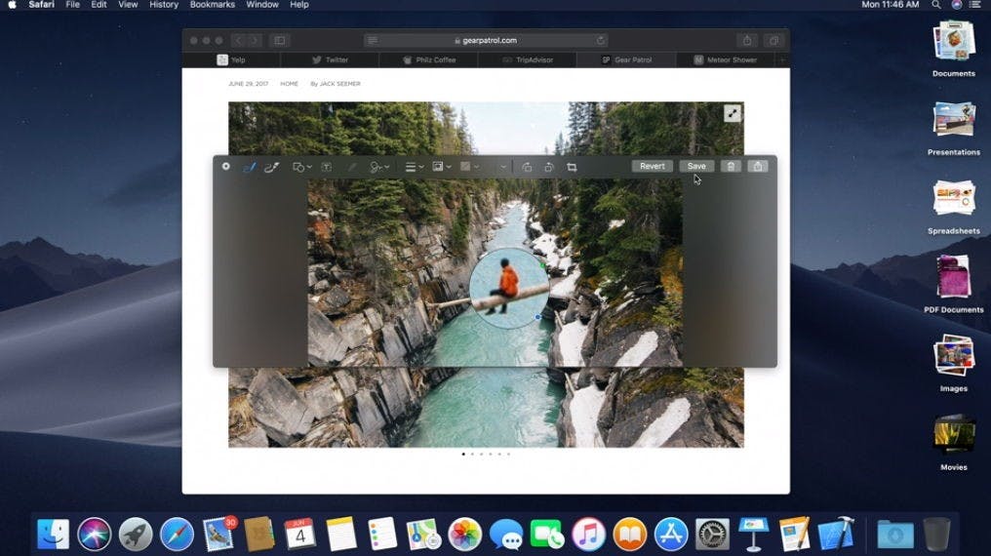Open Finder from the Dock

point(53,534)
